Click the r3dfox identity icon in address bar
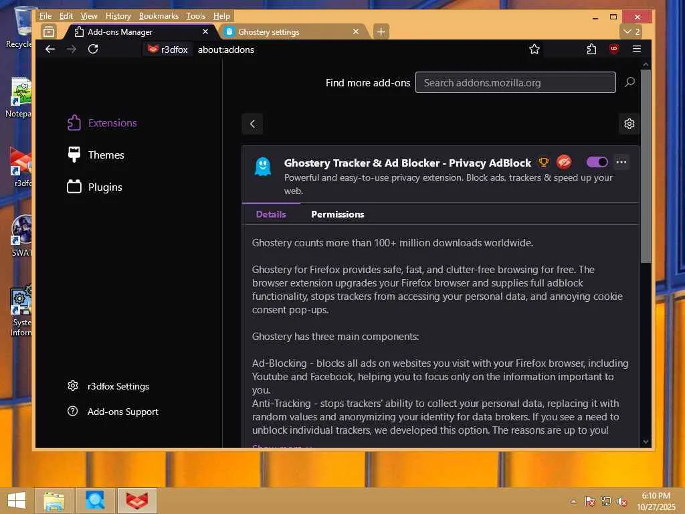The image size is (685, 514). click(168, 50)
